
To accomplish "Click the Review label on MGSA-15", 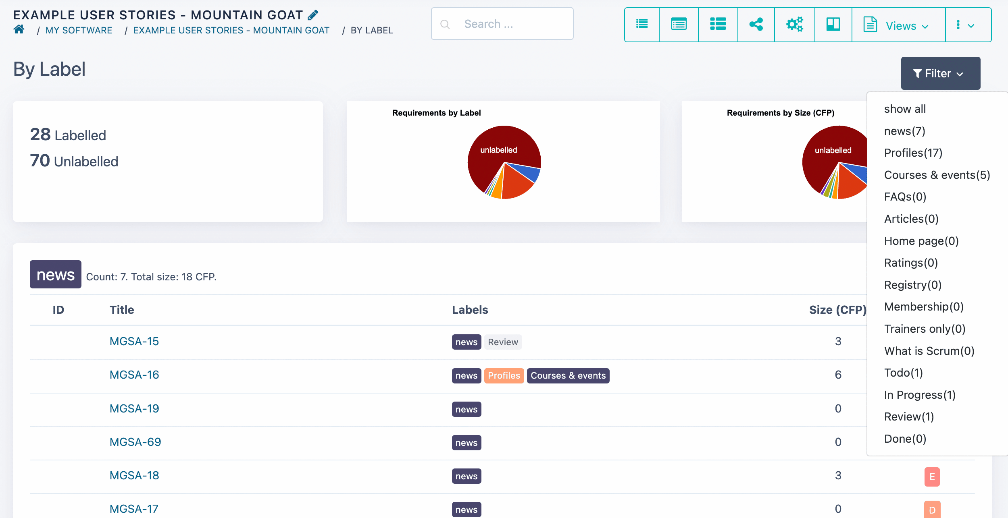I will coord(503,342).
